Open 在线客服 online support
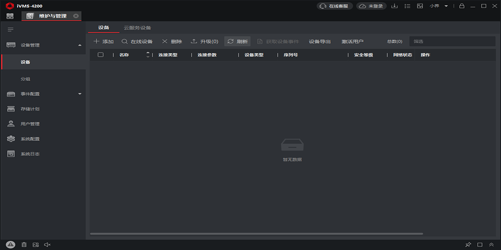 coord(335,6)
